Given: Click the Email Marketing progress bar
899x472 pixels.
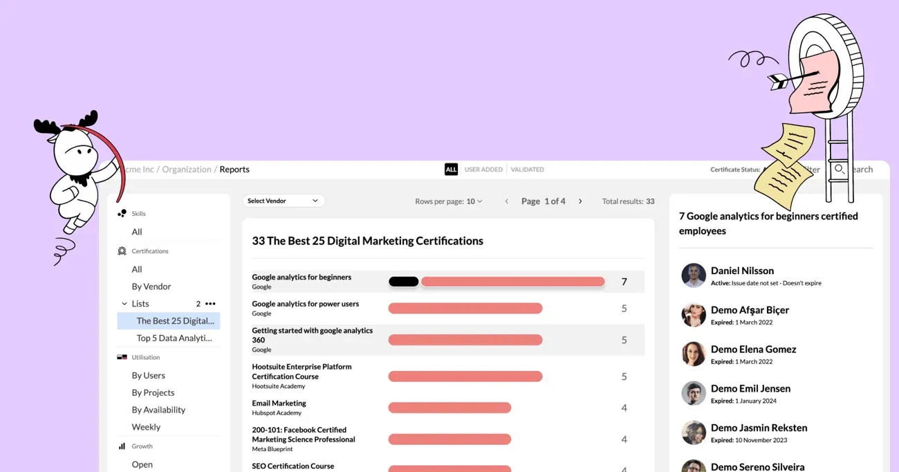Looking at the screenshot, I should coord(449,408).
